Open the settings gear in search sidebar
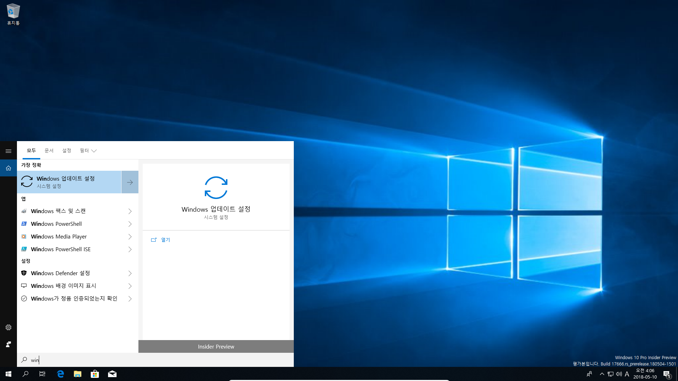678x381 pixels. [x=8, y=327]
